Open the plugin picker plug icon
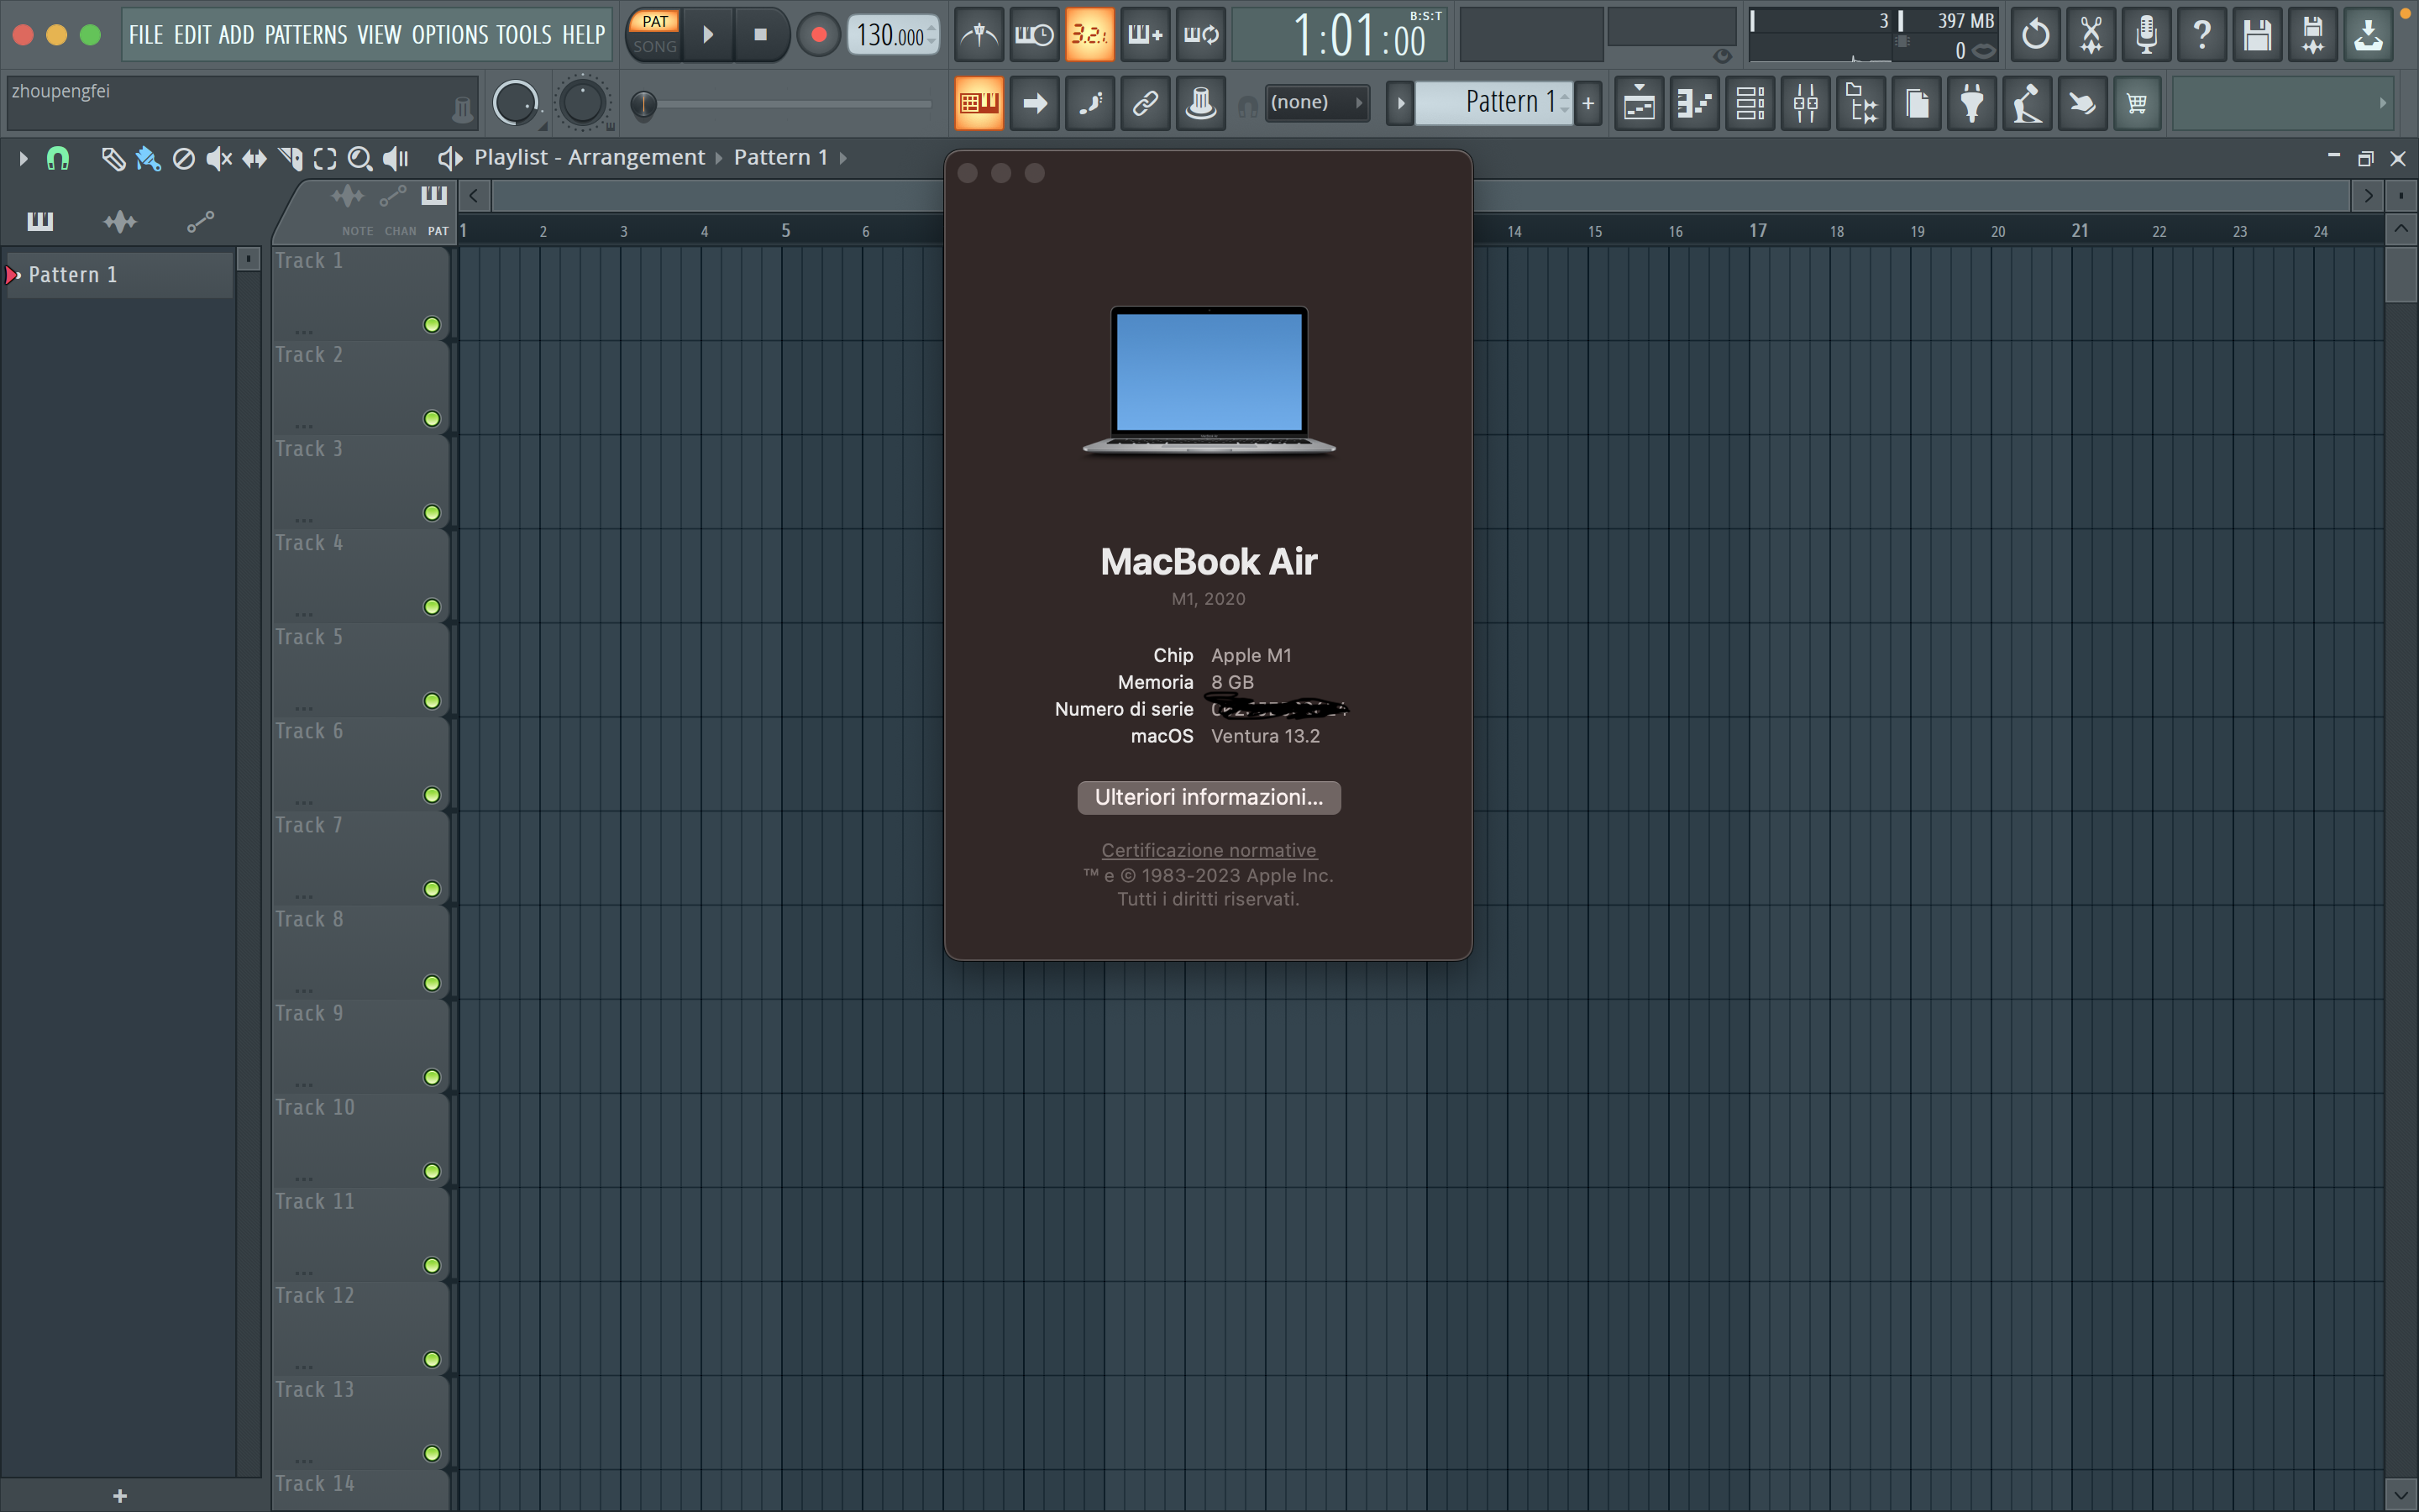 click(1972, 103)
